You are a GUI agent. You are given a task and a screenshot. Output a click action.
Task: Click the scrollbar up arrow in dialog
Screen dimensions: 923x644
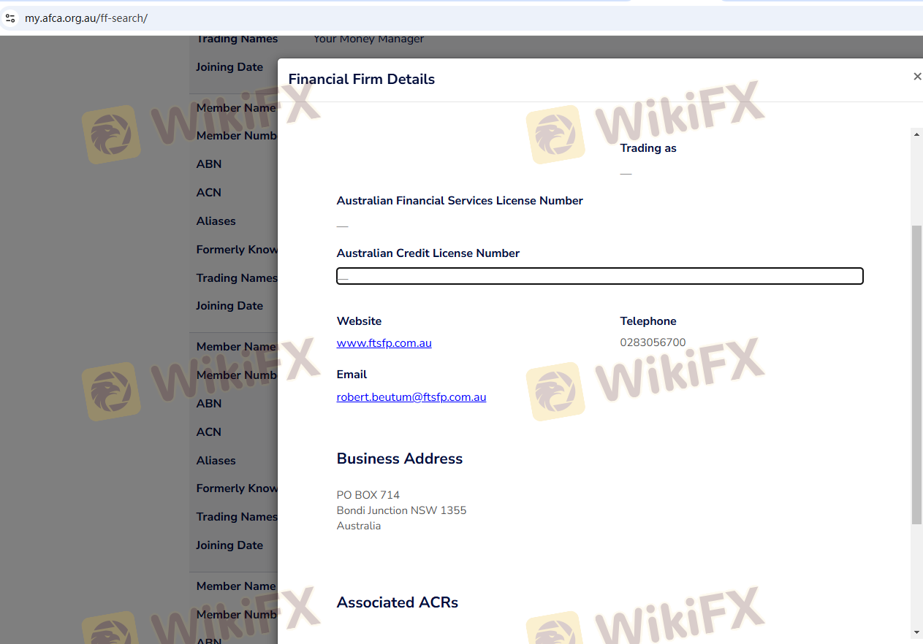917,134
